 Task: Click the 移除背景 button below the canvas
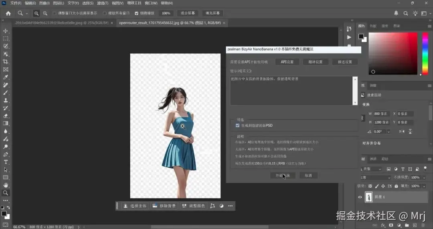click(x=164, y=206)
